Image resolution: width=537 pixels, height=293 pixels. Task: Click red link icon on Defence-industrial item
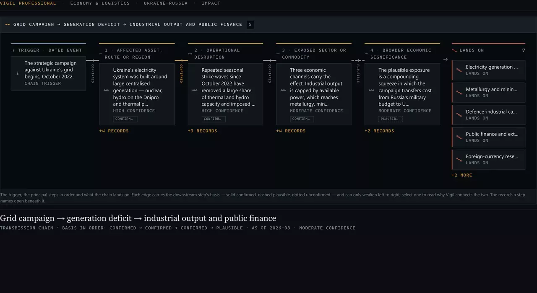coord(459,115)
